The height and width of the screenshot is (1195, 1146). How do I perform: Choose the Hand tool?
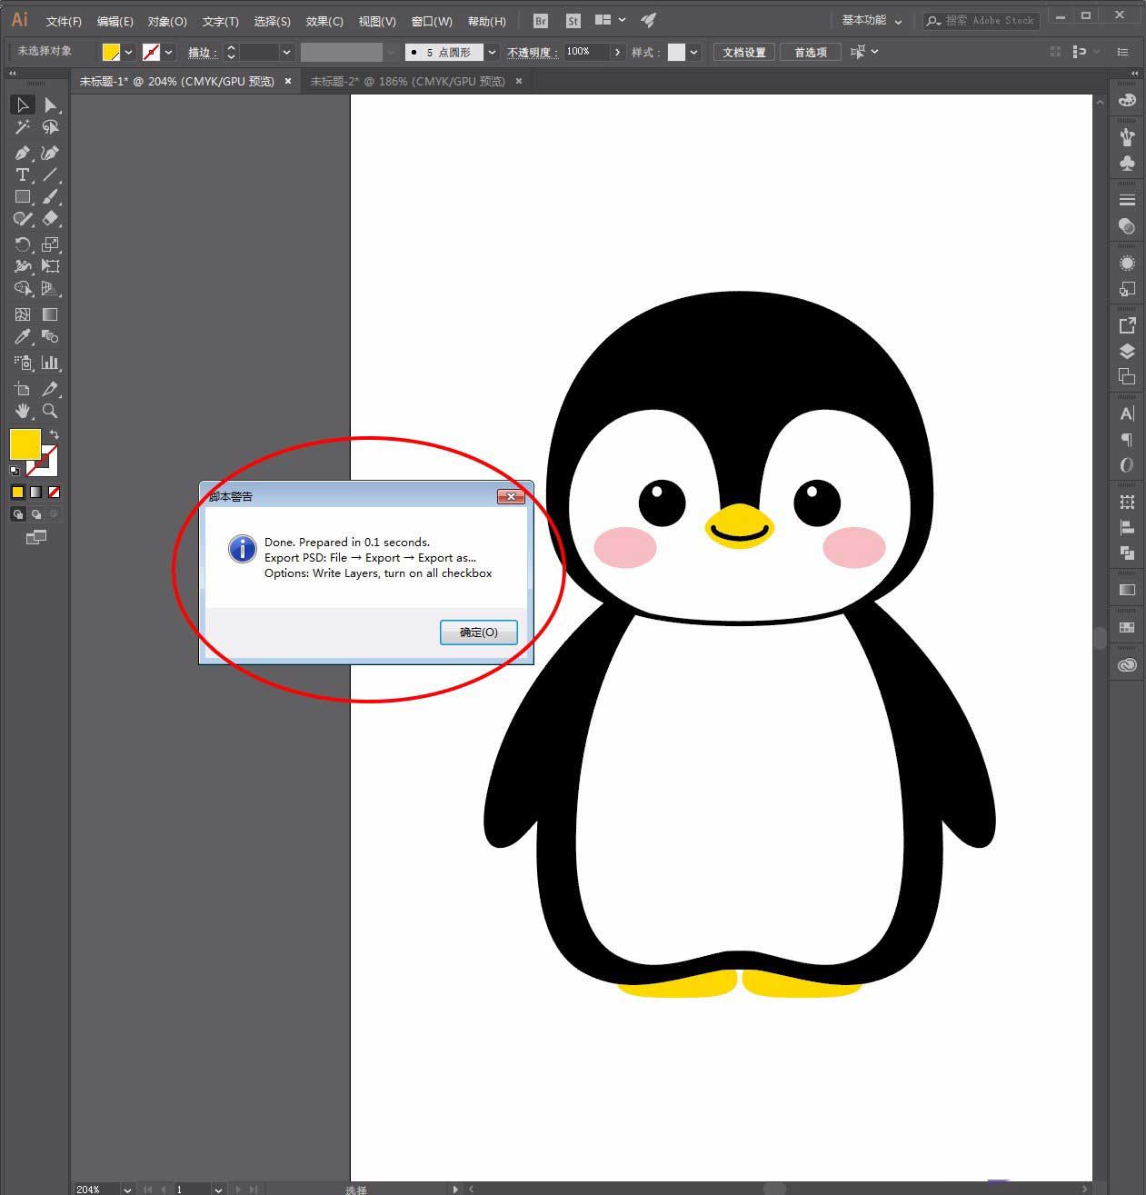tap(22, 411)
